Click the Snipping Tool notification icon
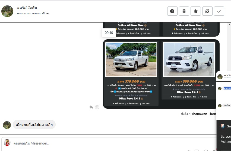This screenshot has width=231, height=151. (x=223, y=126)
